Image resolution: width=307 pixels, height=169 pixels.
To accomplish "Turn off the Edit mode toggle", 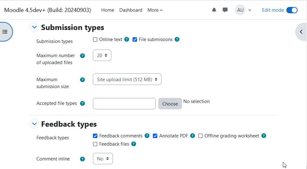I will point(292,10).
